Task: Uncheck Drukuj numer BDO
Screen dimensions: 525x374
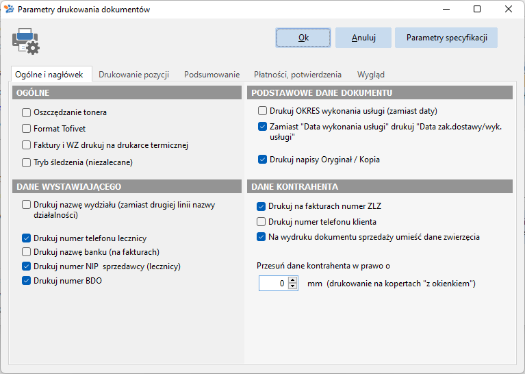Action: pyautogui.click(x=26, y=281)
